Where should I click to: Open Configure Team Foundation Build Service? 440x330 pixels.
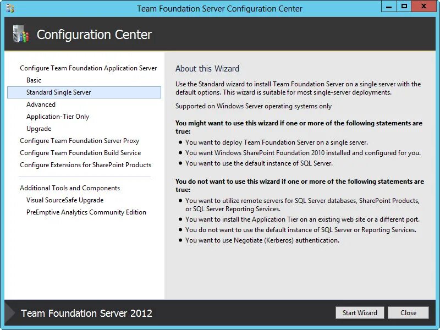(80, 153)
